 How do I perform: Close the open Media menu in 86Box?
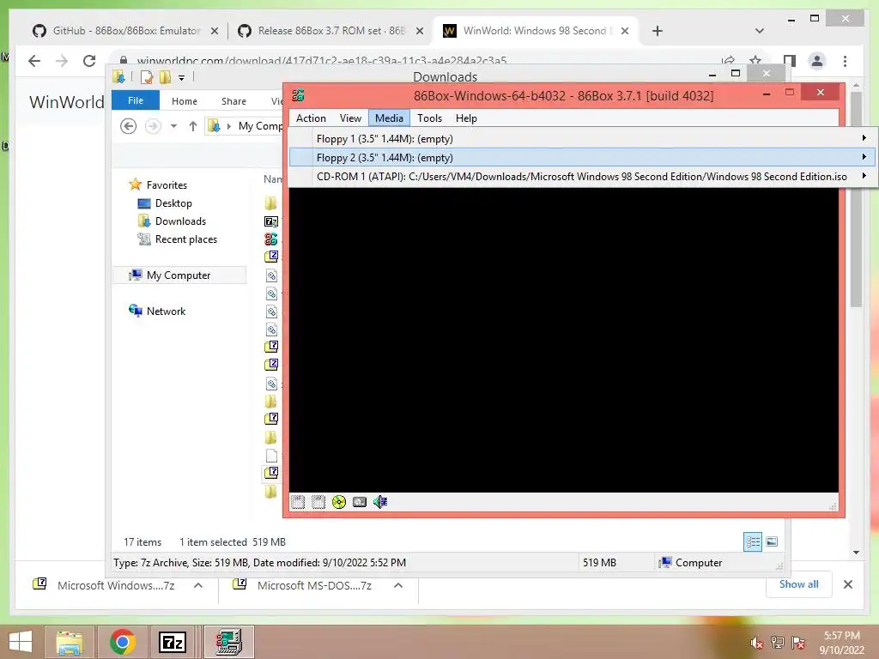(389, 118)
